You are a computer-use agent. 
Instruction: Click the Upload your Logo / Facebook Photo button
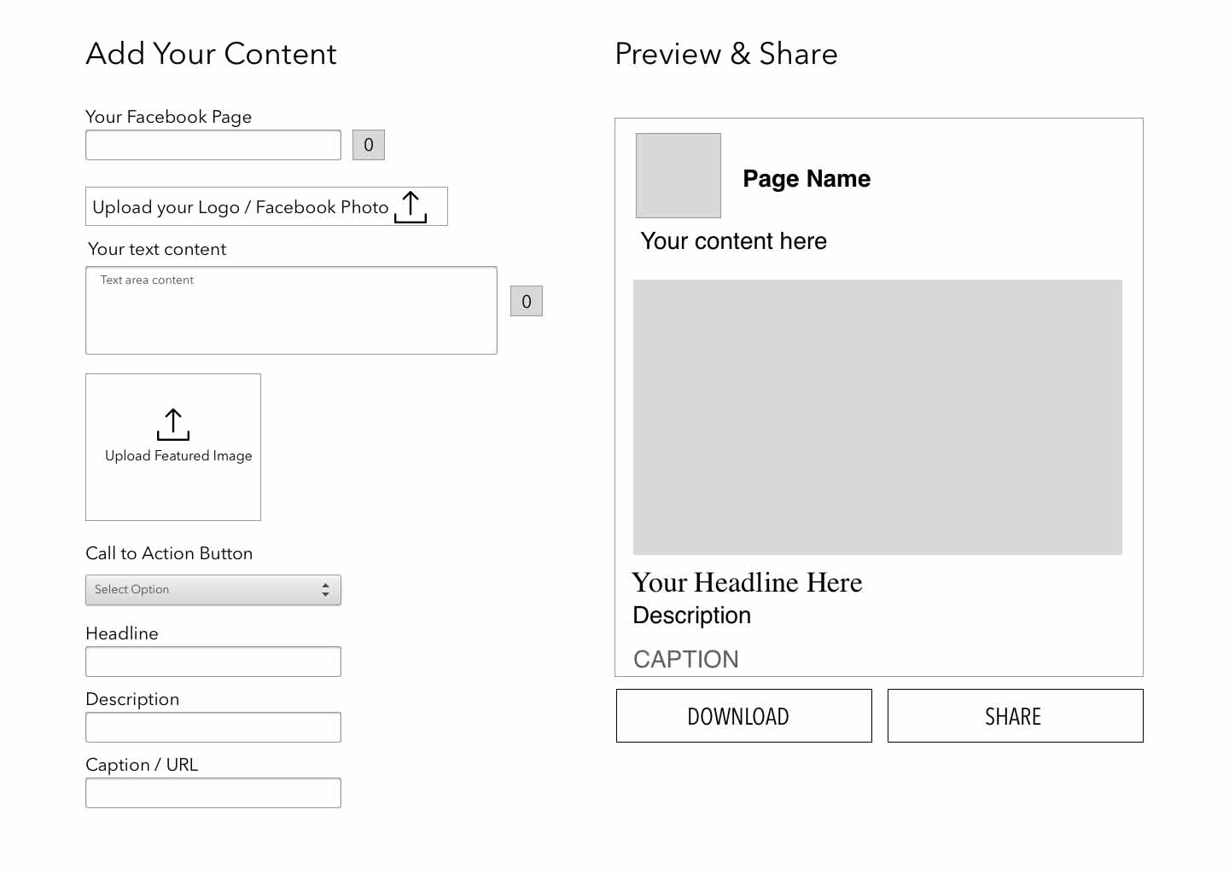[266, 206]
